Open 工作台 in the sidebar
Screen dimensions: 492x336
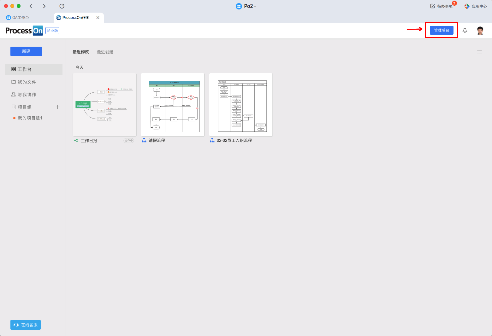[x=33, y=69]
